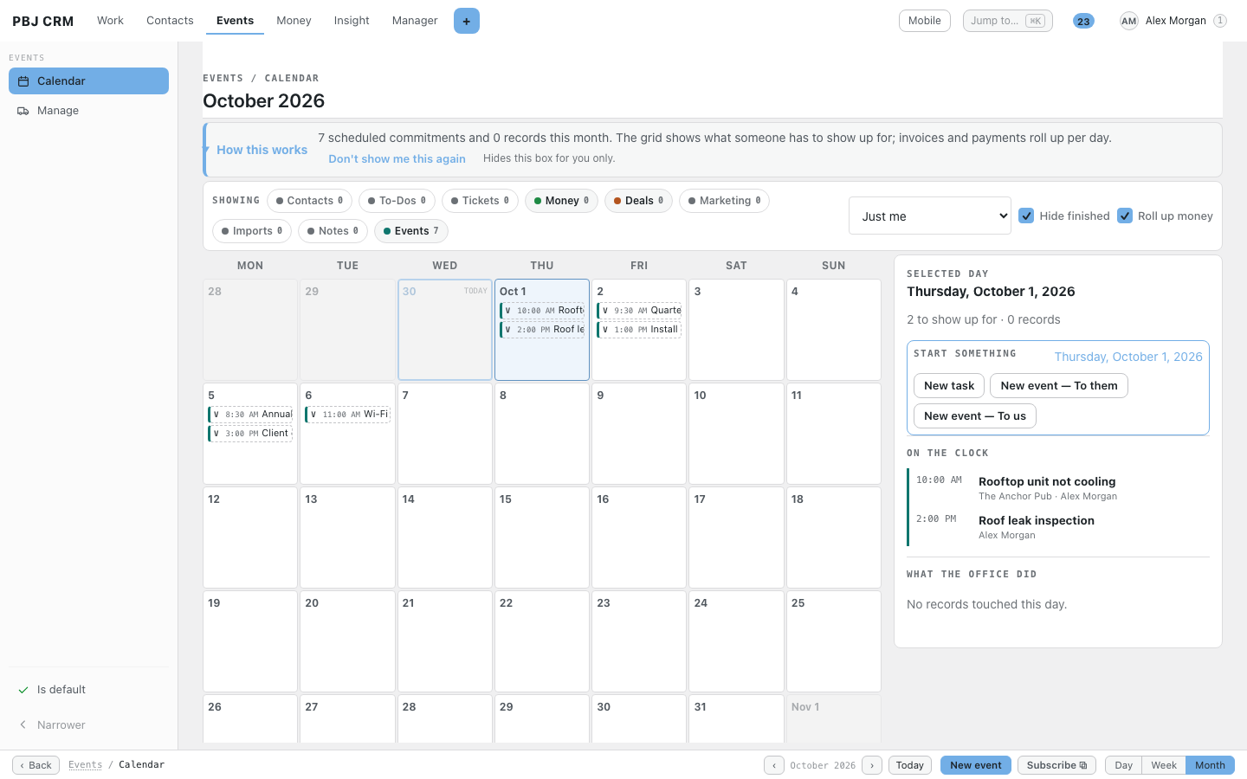Click the Subscribe button

click(1056, 765)
